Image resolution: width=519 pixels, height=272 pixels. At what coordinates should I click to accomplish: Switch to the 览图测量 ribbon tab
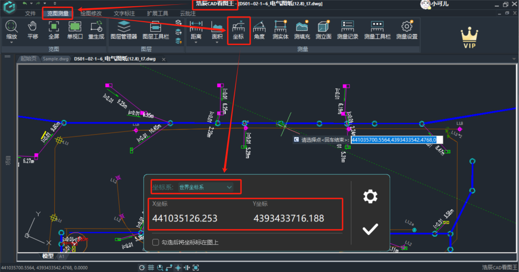tap(58, 13)
